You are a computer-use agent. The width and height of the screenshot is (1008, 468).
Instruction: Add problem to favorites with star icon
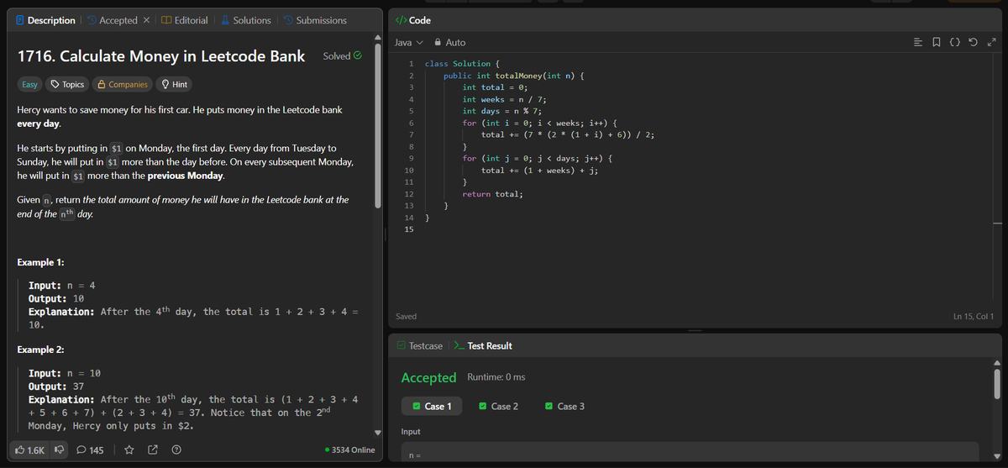(129, 450)
